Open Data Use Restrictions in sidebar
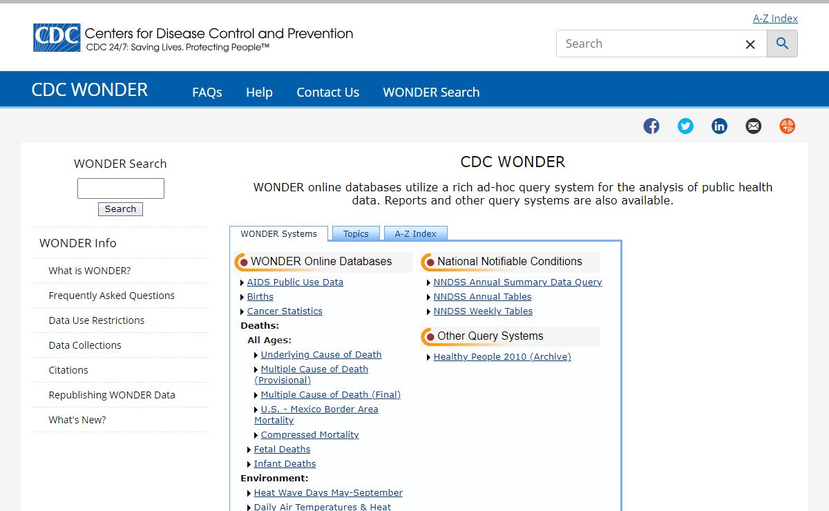This screenshot has height=511, width=829. (97, 320)
